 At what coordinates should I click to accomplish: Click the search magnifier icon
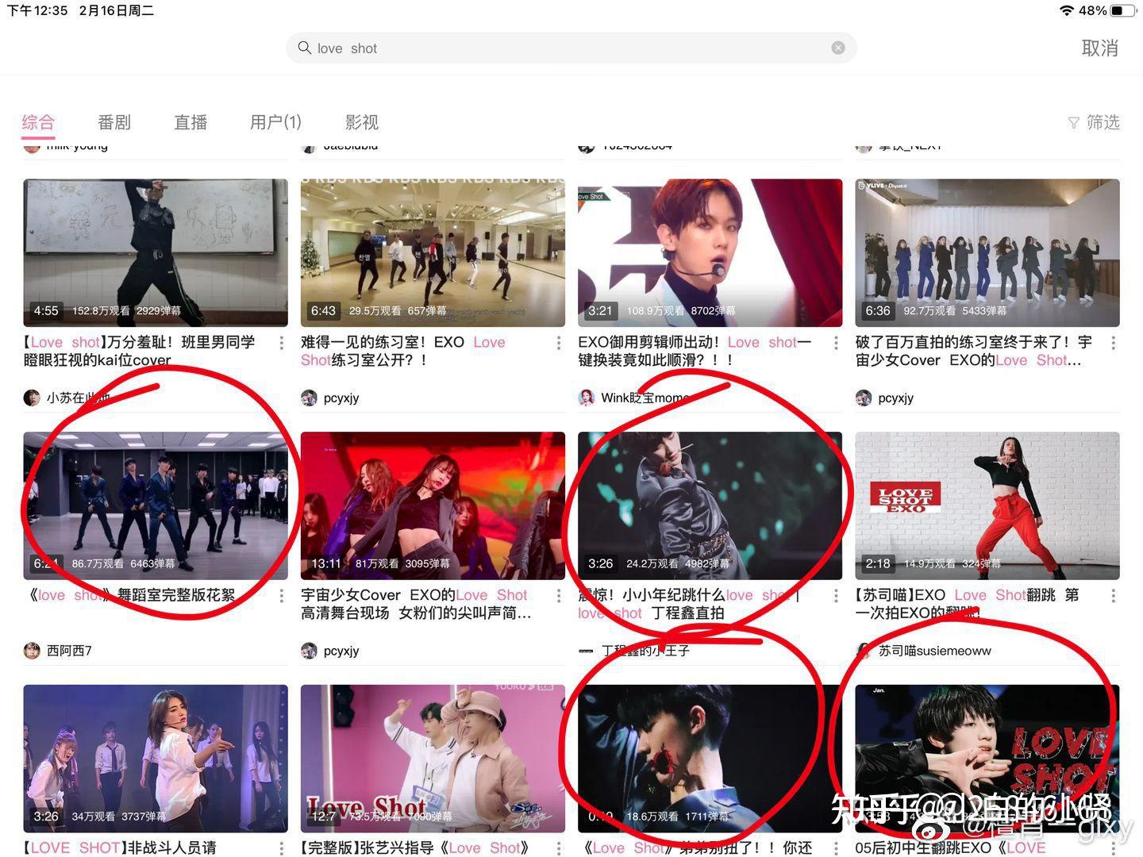tap(304, 48)
